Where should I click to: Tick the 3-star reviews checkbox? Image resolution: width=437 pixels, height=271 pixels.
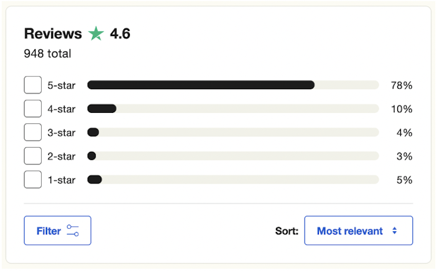[32, 132]
